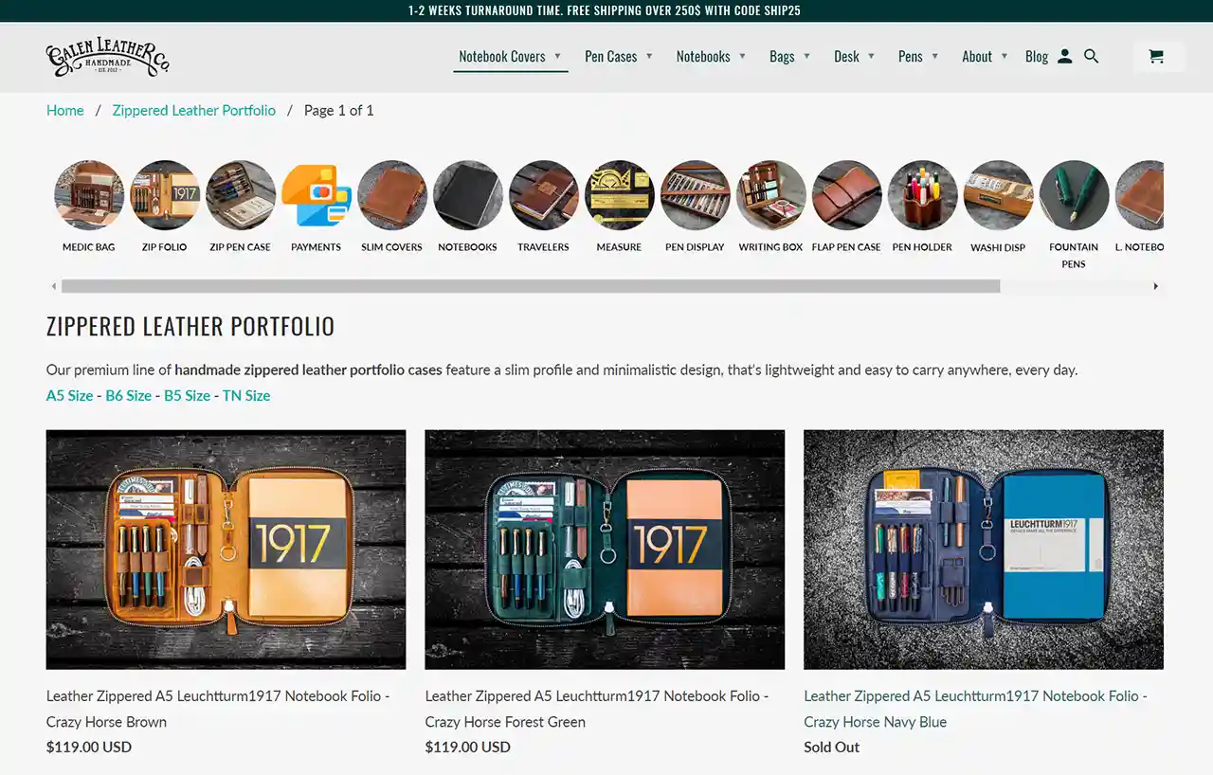Expand the Notebook Covers dropdown arrow
This screenshot has height=775, width=1213.
point(557,56)
